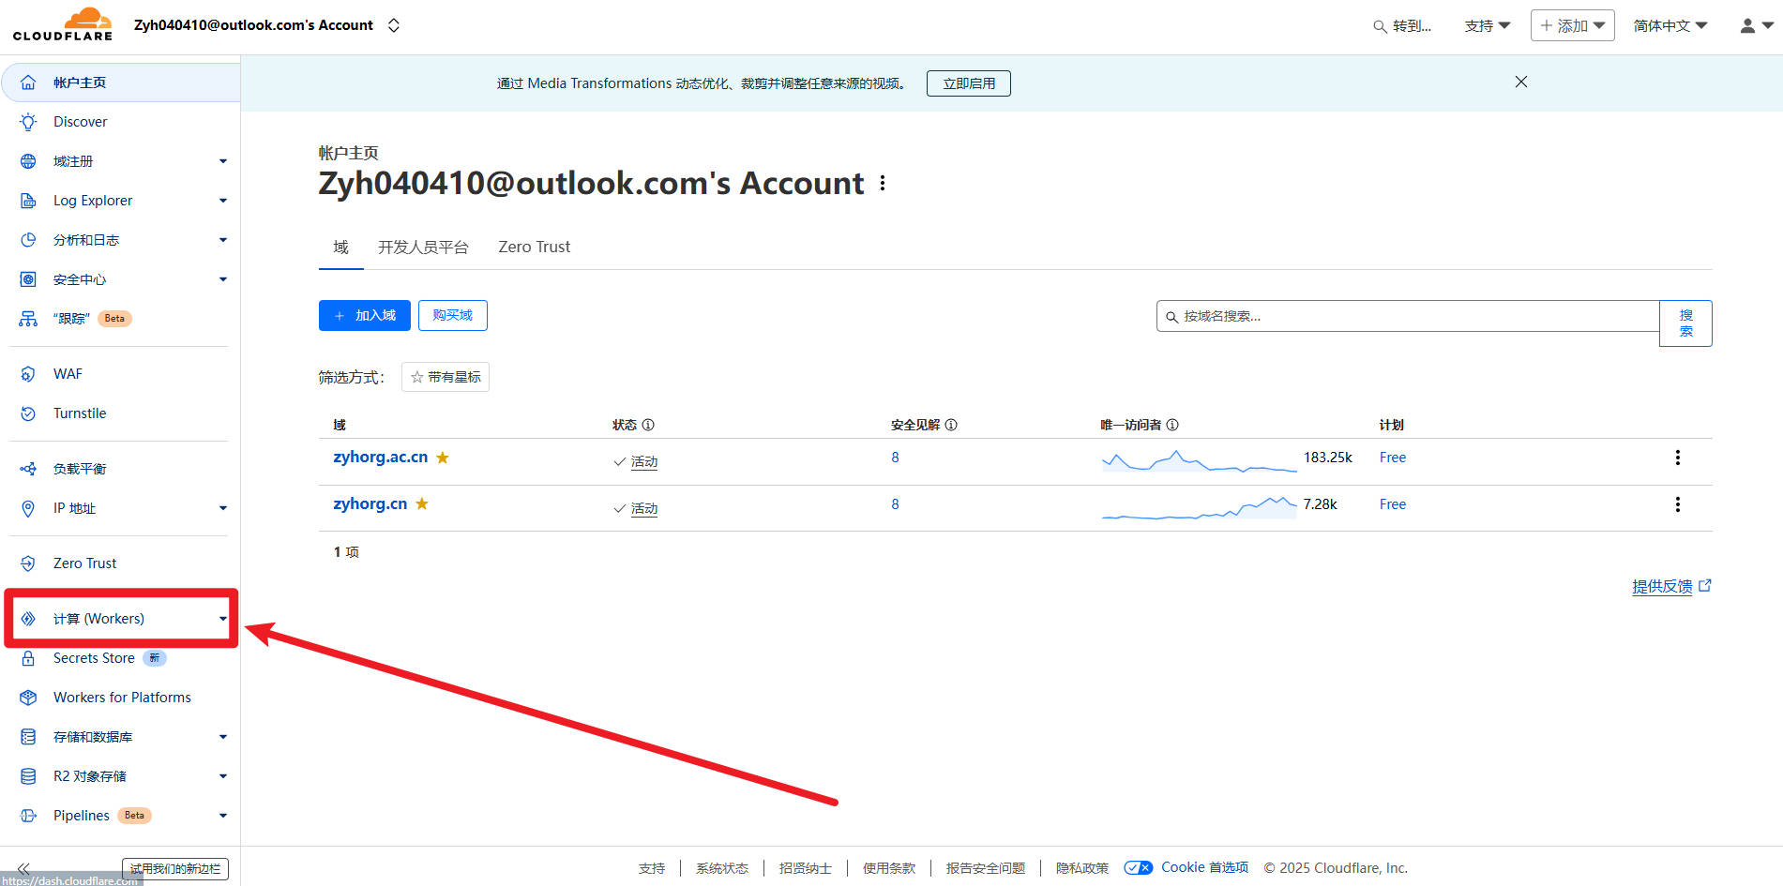Click 立即启用 in the banner
Viewport: 1783px width, 886px height.
(x=969, y=83)
